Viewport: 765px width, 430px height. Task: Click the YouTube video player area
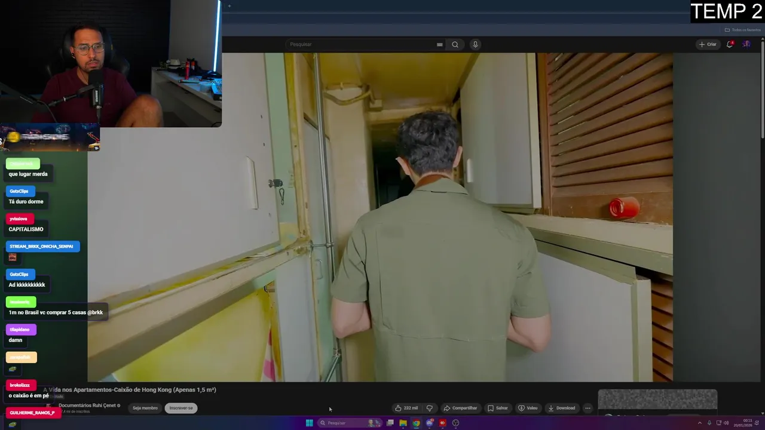(380, 217)
